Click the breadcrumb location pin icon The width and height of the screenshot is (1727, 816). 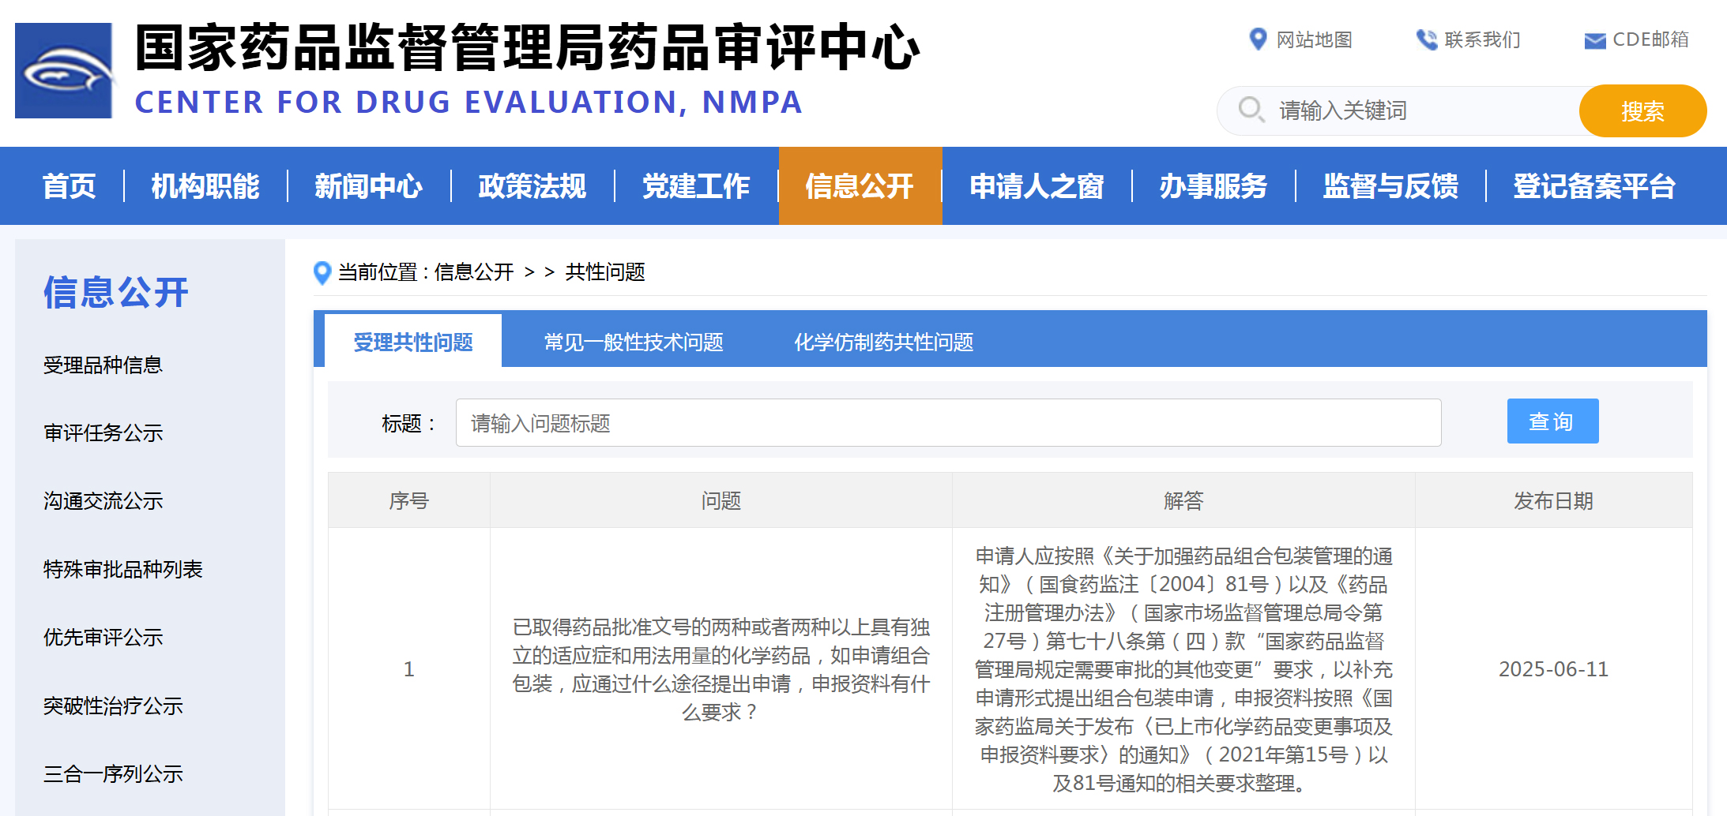[322, 273]
